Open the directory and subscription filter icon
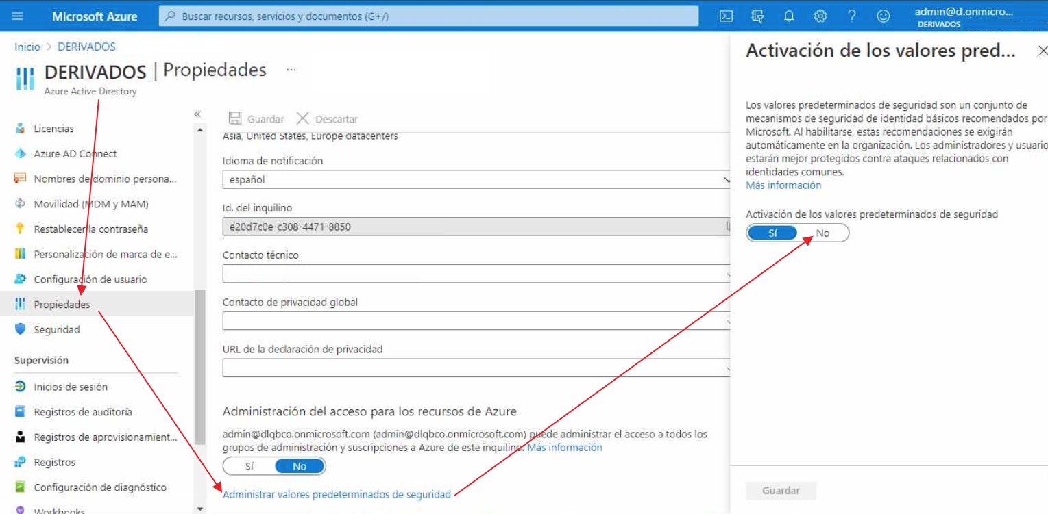Screen dimensions: 1048x514 tap(757, 16)
